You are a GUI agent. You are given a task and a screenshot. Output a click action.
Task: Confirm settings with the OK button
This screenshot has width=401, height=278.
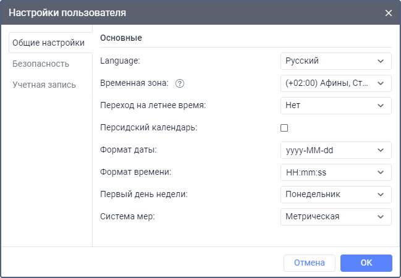click(366, 263)
